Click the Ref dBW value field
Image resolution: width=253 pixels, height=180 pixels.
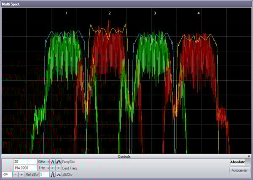tap(6, 174)
